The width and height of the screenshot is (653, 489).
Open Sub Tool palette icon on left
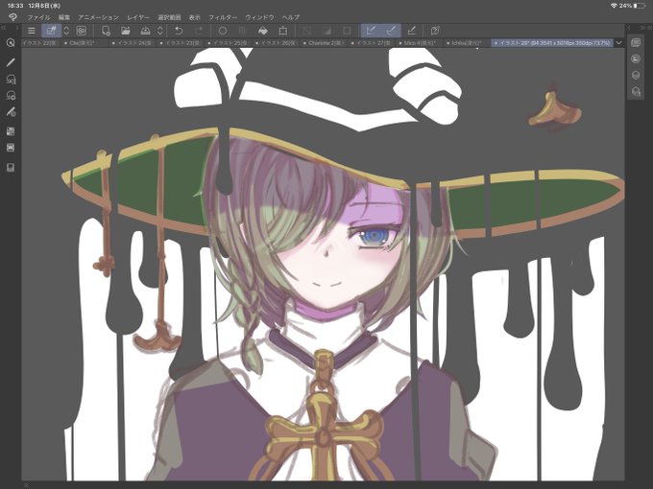11,80
